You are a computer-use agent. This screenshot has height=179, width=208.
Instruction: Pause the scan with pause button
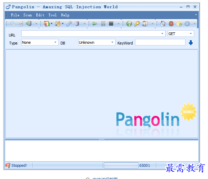(x=103, y=24)
